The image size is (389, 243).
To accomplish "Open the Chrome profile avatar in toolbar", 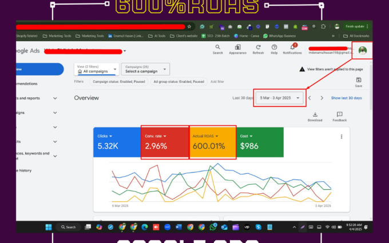I will point(337,26).
